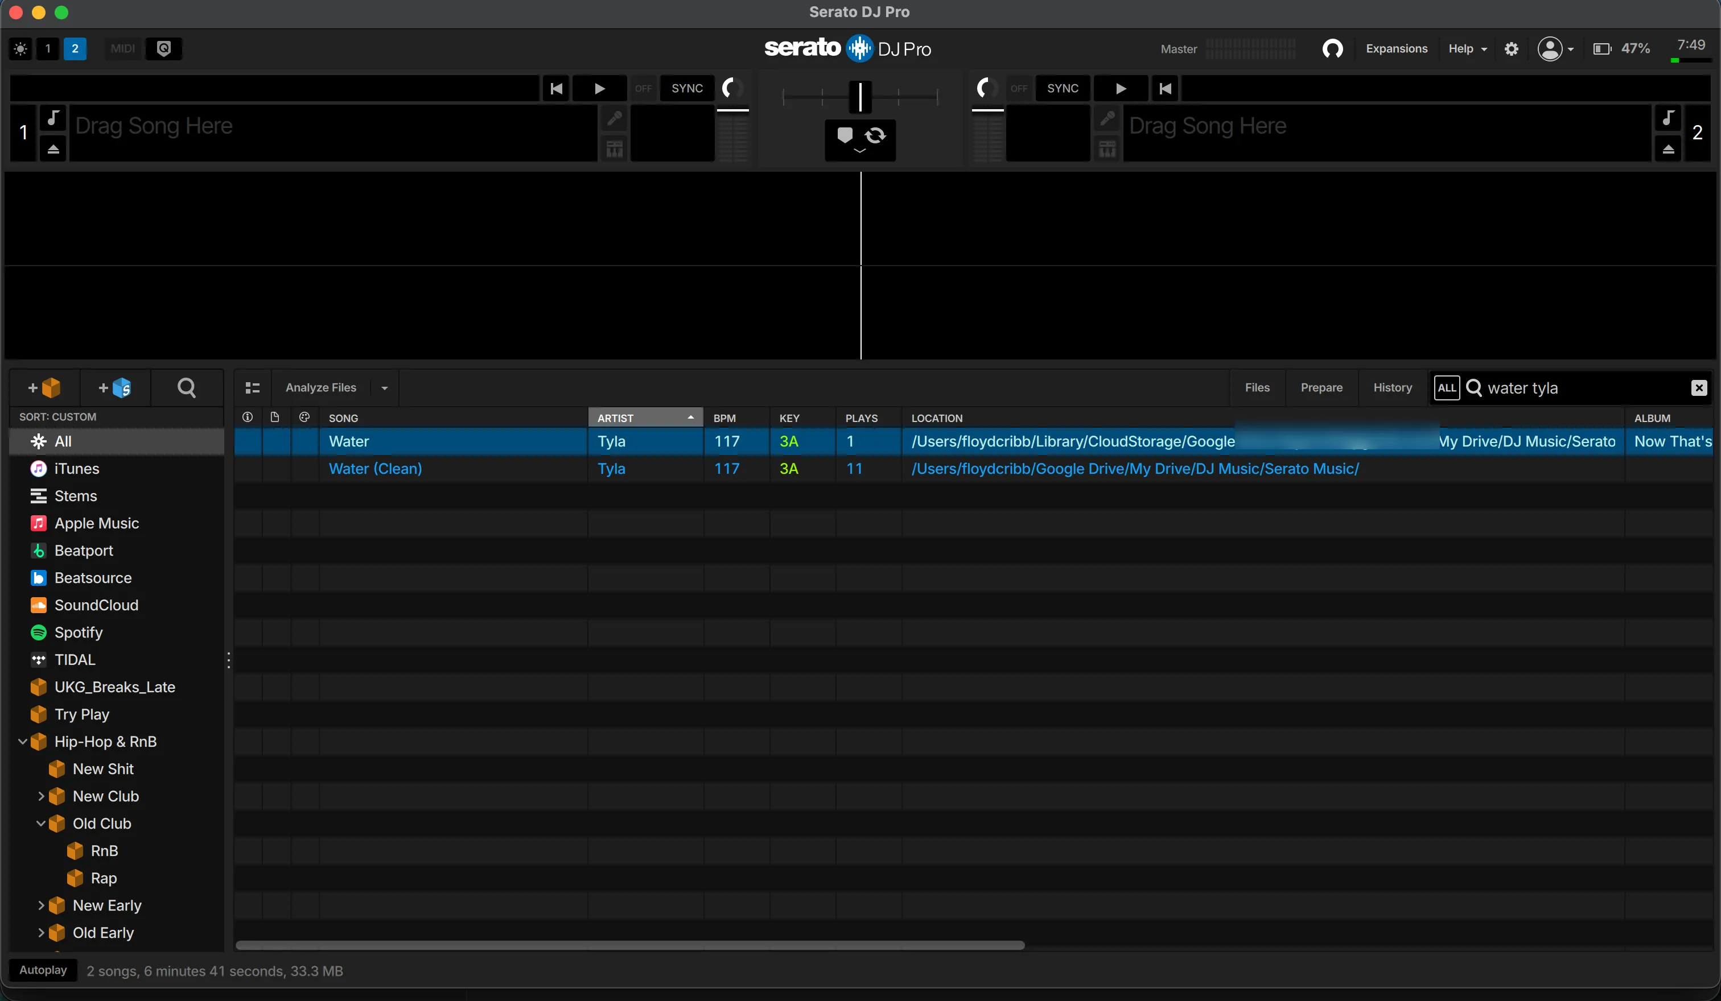Open the Expansions menu
The width and height of the screenshot is (1721, 1001).
(x=1397, y=48)
